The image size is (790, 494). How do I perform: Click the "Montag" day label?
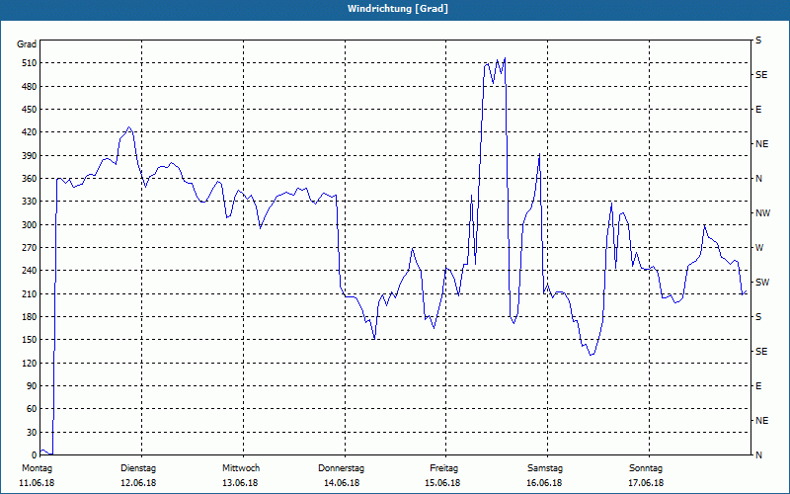37,468
